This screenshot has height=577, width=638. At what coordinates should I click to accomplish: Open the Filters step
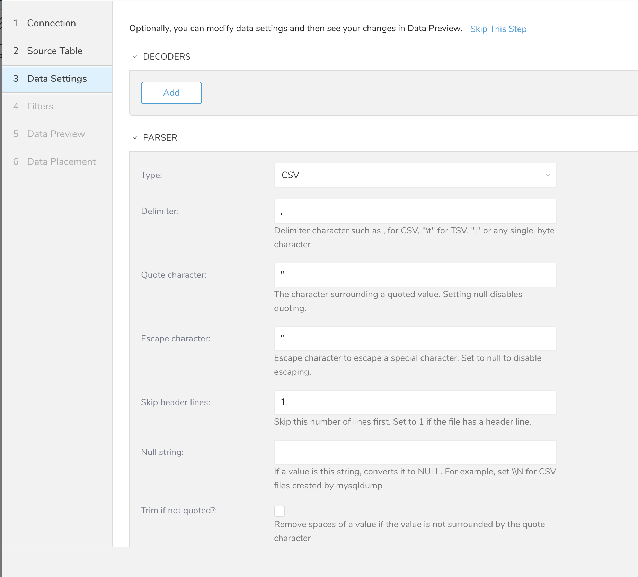[x=40, y=106]
